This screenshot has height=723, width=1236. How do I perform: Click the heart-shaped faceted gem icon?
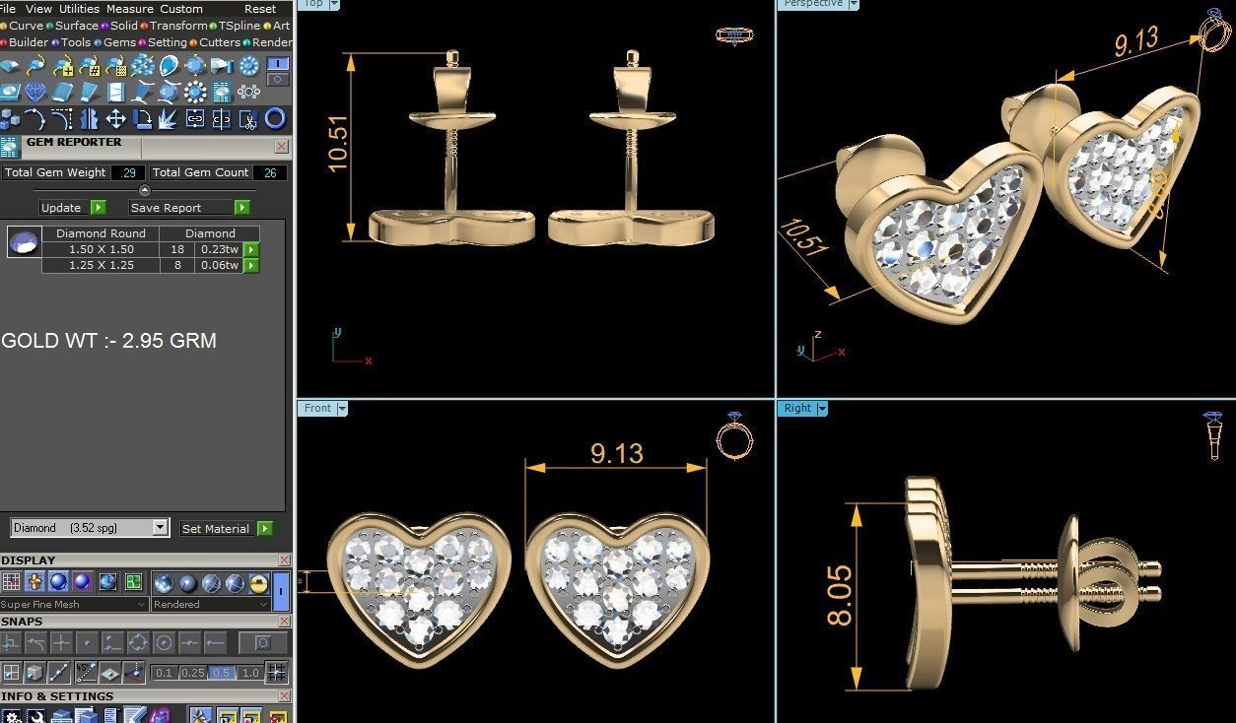click(35, 92)
